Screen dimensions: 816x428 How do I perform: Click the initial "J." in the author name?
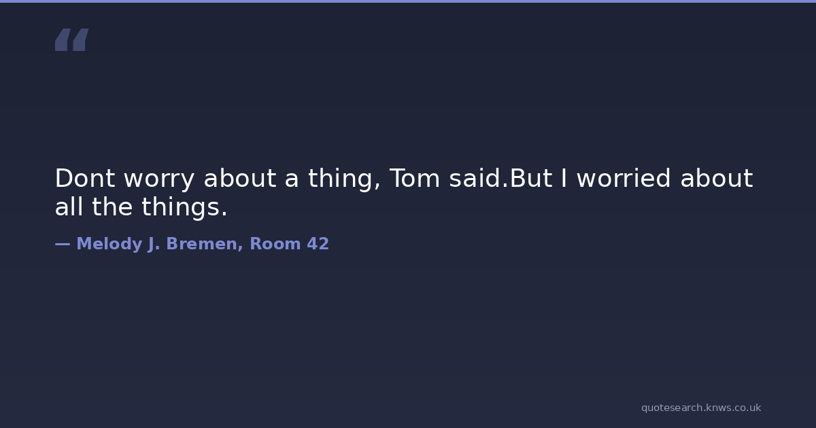153,244
